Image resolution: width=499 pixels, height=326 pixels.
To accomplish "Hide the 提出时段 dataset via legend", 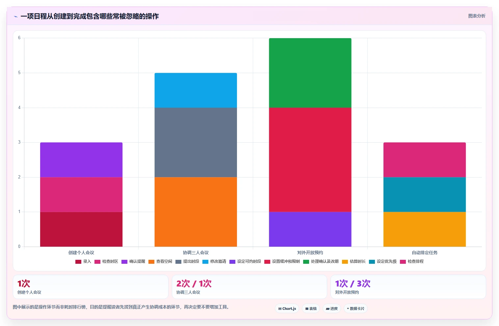I will click(187, 261).
